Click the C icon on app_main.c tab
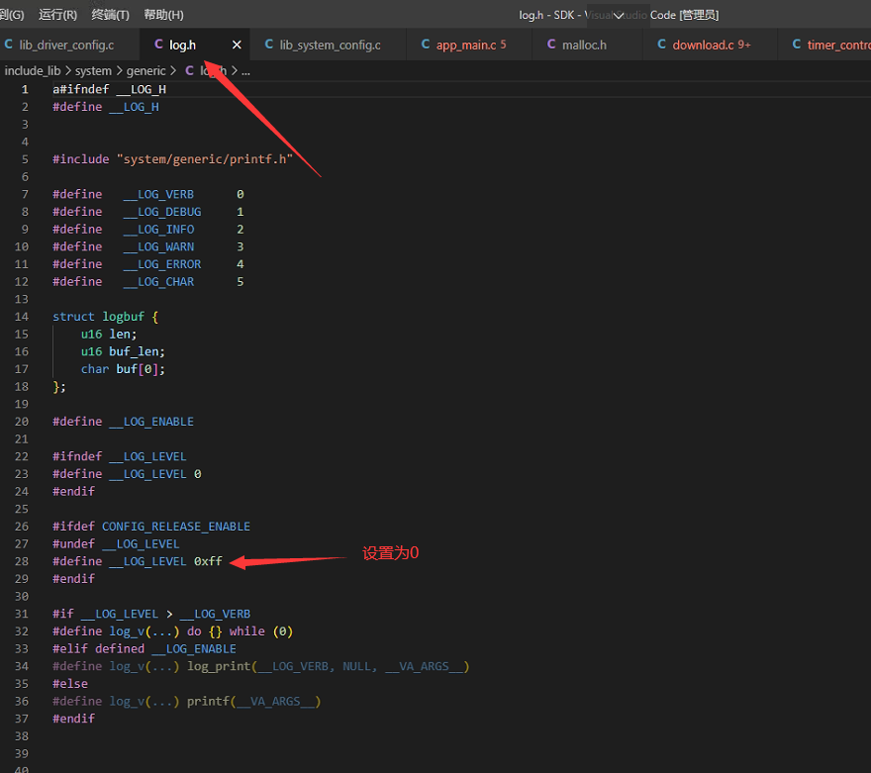The height and width of the screenshot is (773, 871). [426, 45]
